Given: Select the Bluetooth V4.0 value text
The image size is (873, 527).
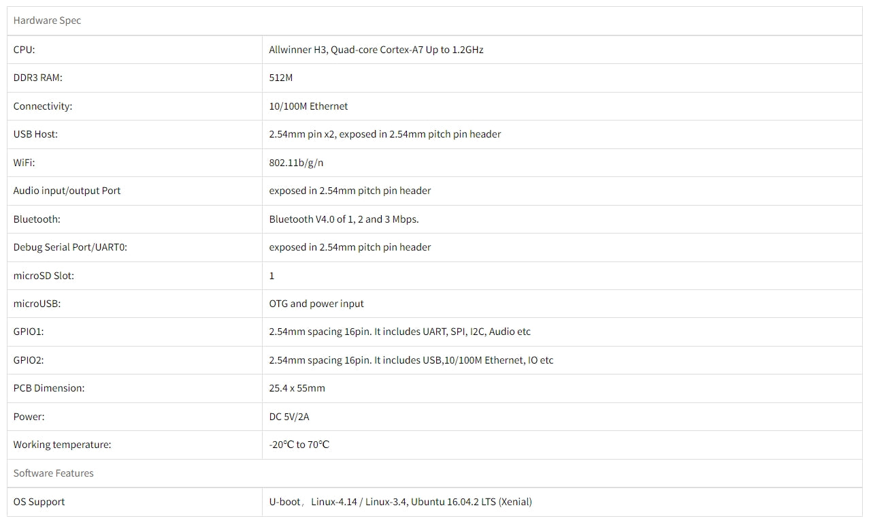Looking at the screenshot, I should (x=344, y=219).
